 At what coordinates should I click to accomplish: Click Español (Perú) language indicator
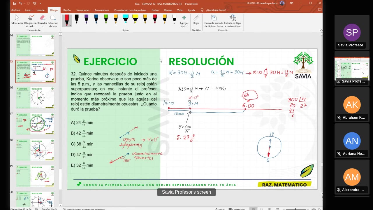coord(50,209)
